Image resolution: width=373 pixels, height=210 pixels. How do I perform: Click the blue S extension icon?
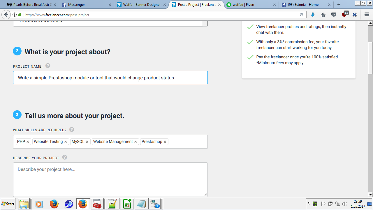point(355,15)
